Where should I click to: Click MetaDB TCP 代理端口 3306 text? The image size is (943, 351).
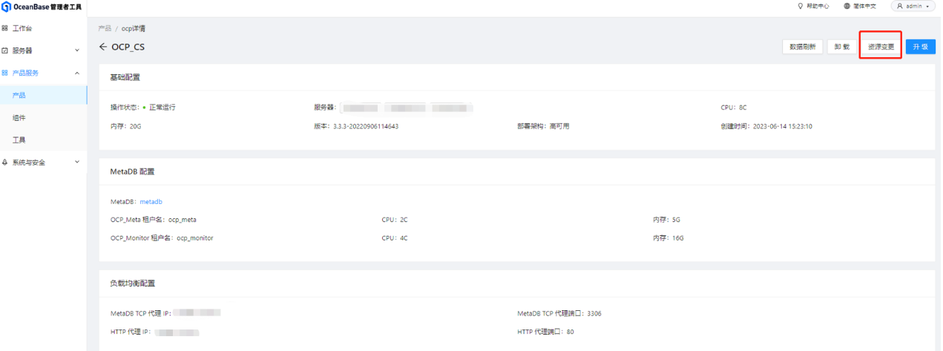559,313
